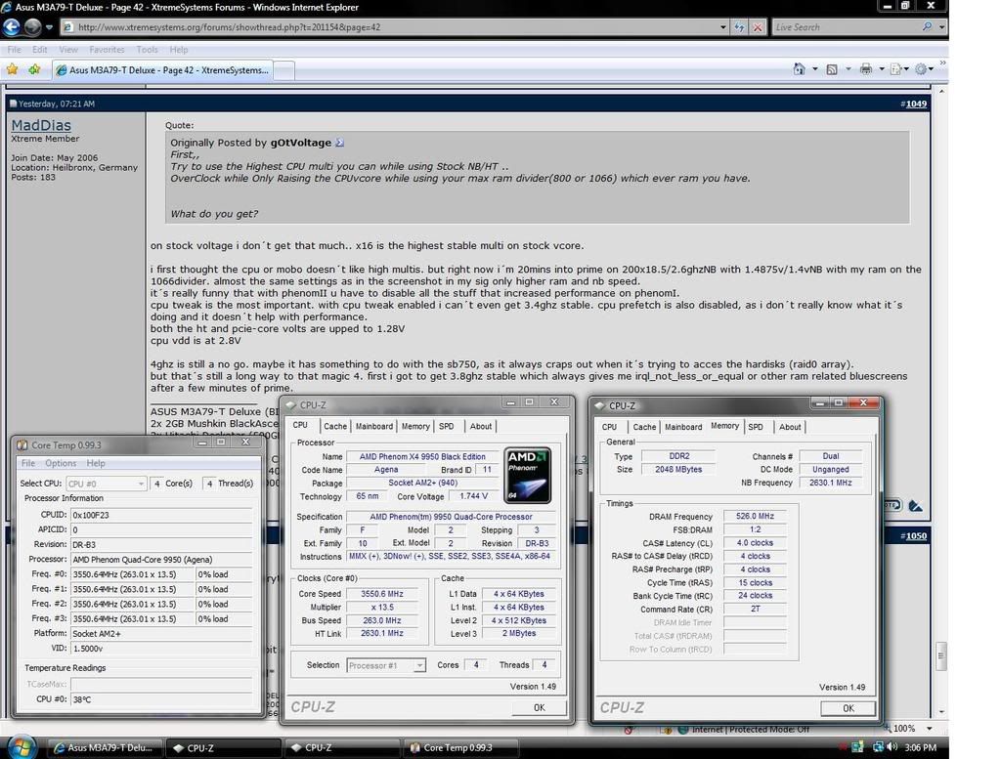Viewport: 1001px width, 759px height.
Task: Click the browser page scrollbar down arrow
Action: (x=941, y=712)
